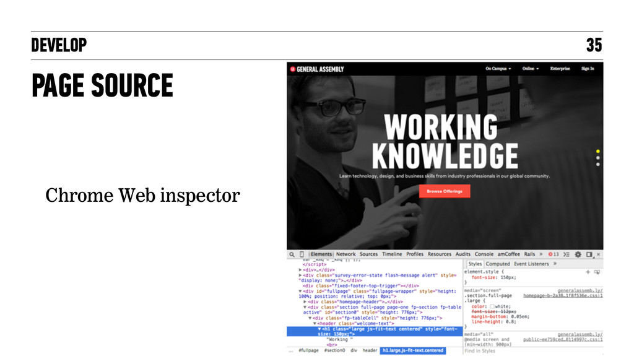Select the "Working " text node
The width and height of the screenshot is (634, 356).
point(340,339)
